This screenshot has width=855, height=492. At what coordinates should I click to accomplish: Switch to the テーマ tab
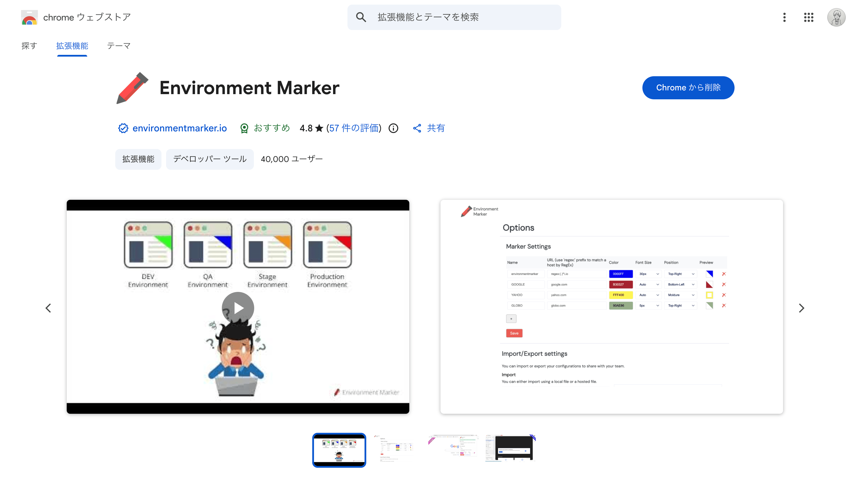pos(119,46)
